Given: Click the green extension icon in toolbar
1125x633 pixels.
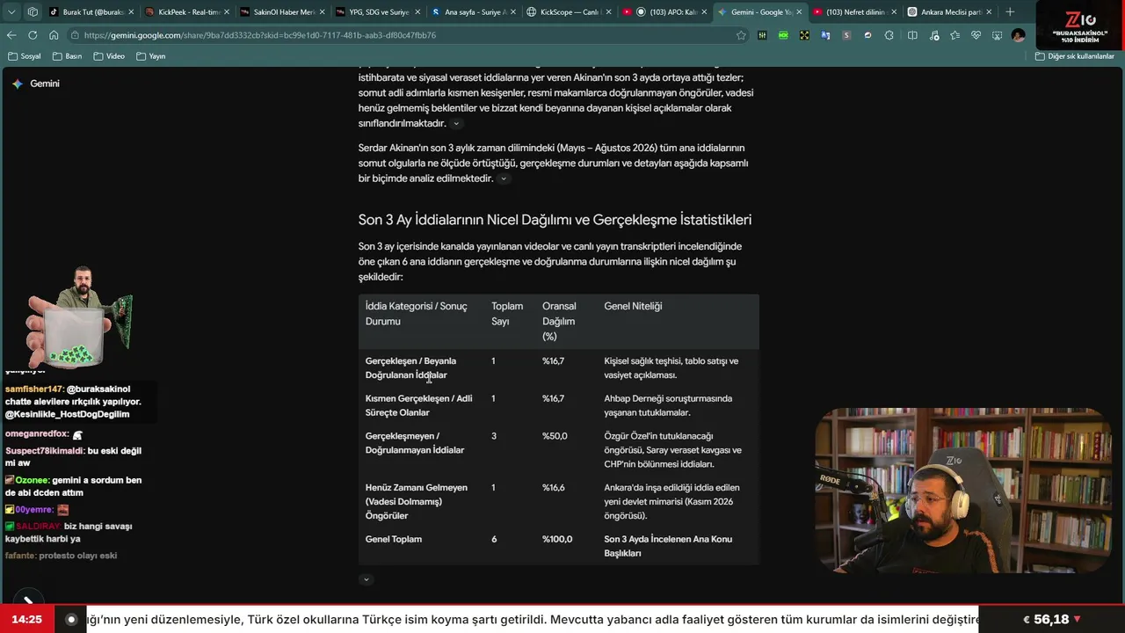Looking at the screenshot, I should pos(783,35).
